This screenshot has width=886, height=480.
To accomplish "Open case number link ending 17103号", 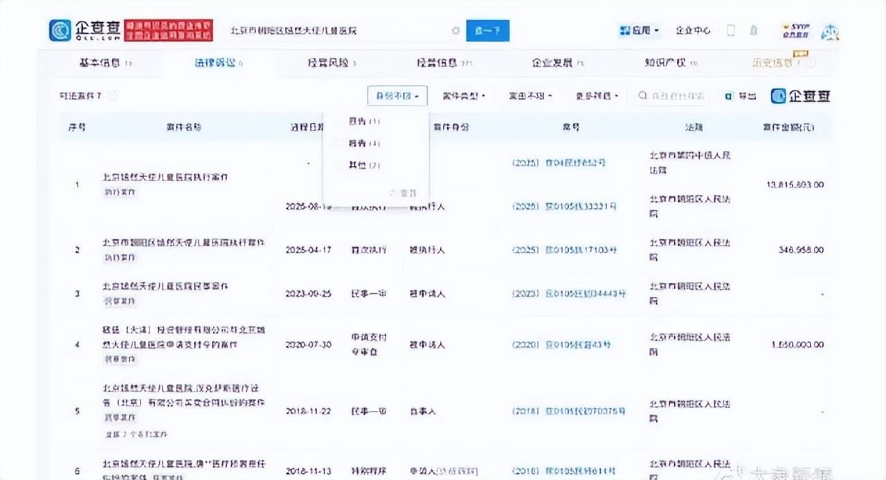I will [x=563, y=250].
